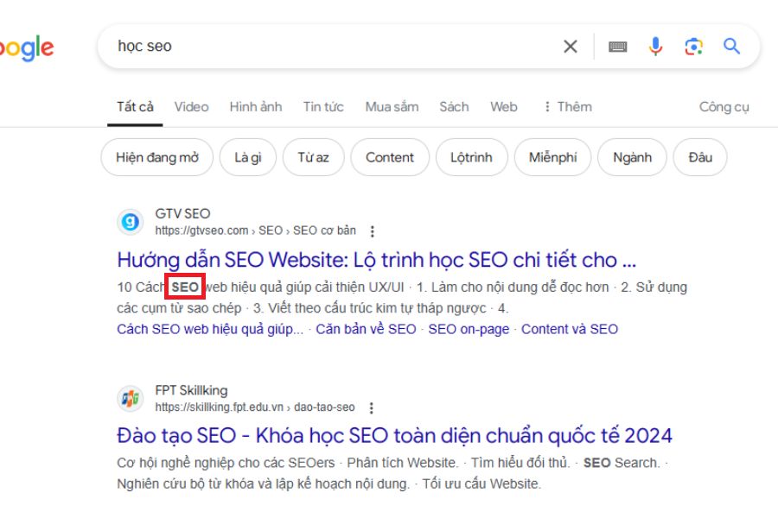Toggle the 'Content' filter chip
This screenshot has height=518, width=778.
pyautogui.click(x=390, y=157)
